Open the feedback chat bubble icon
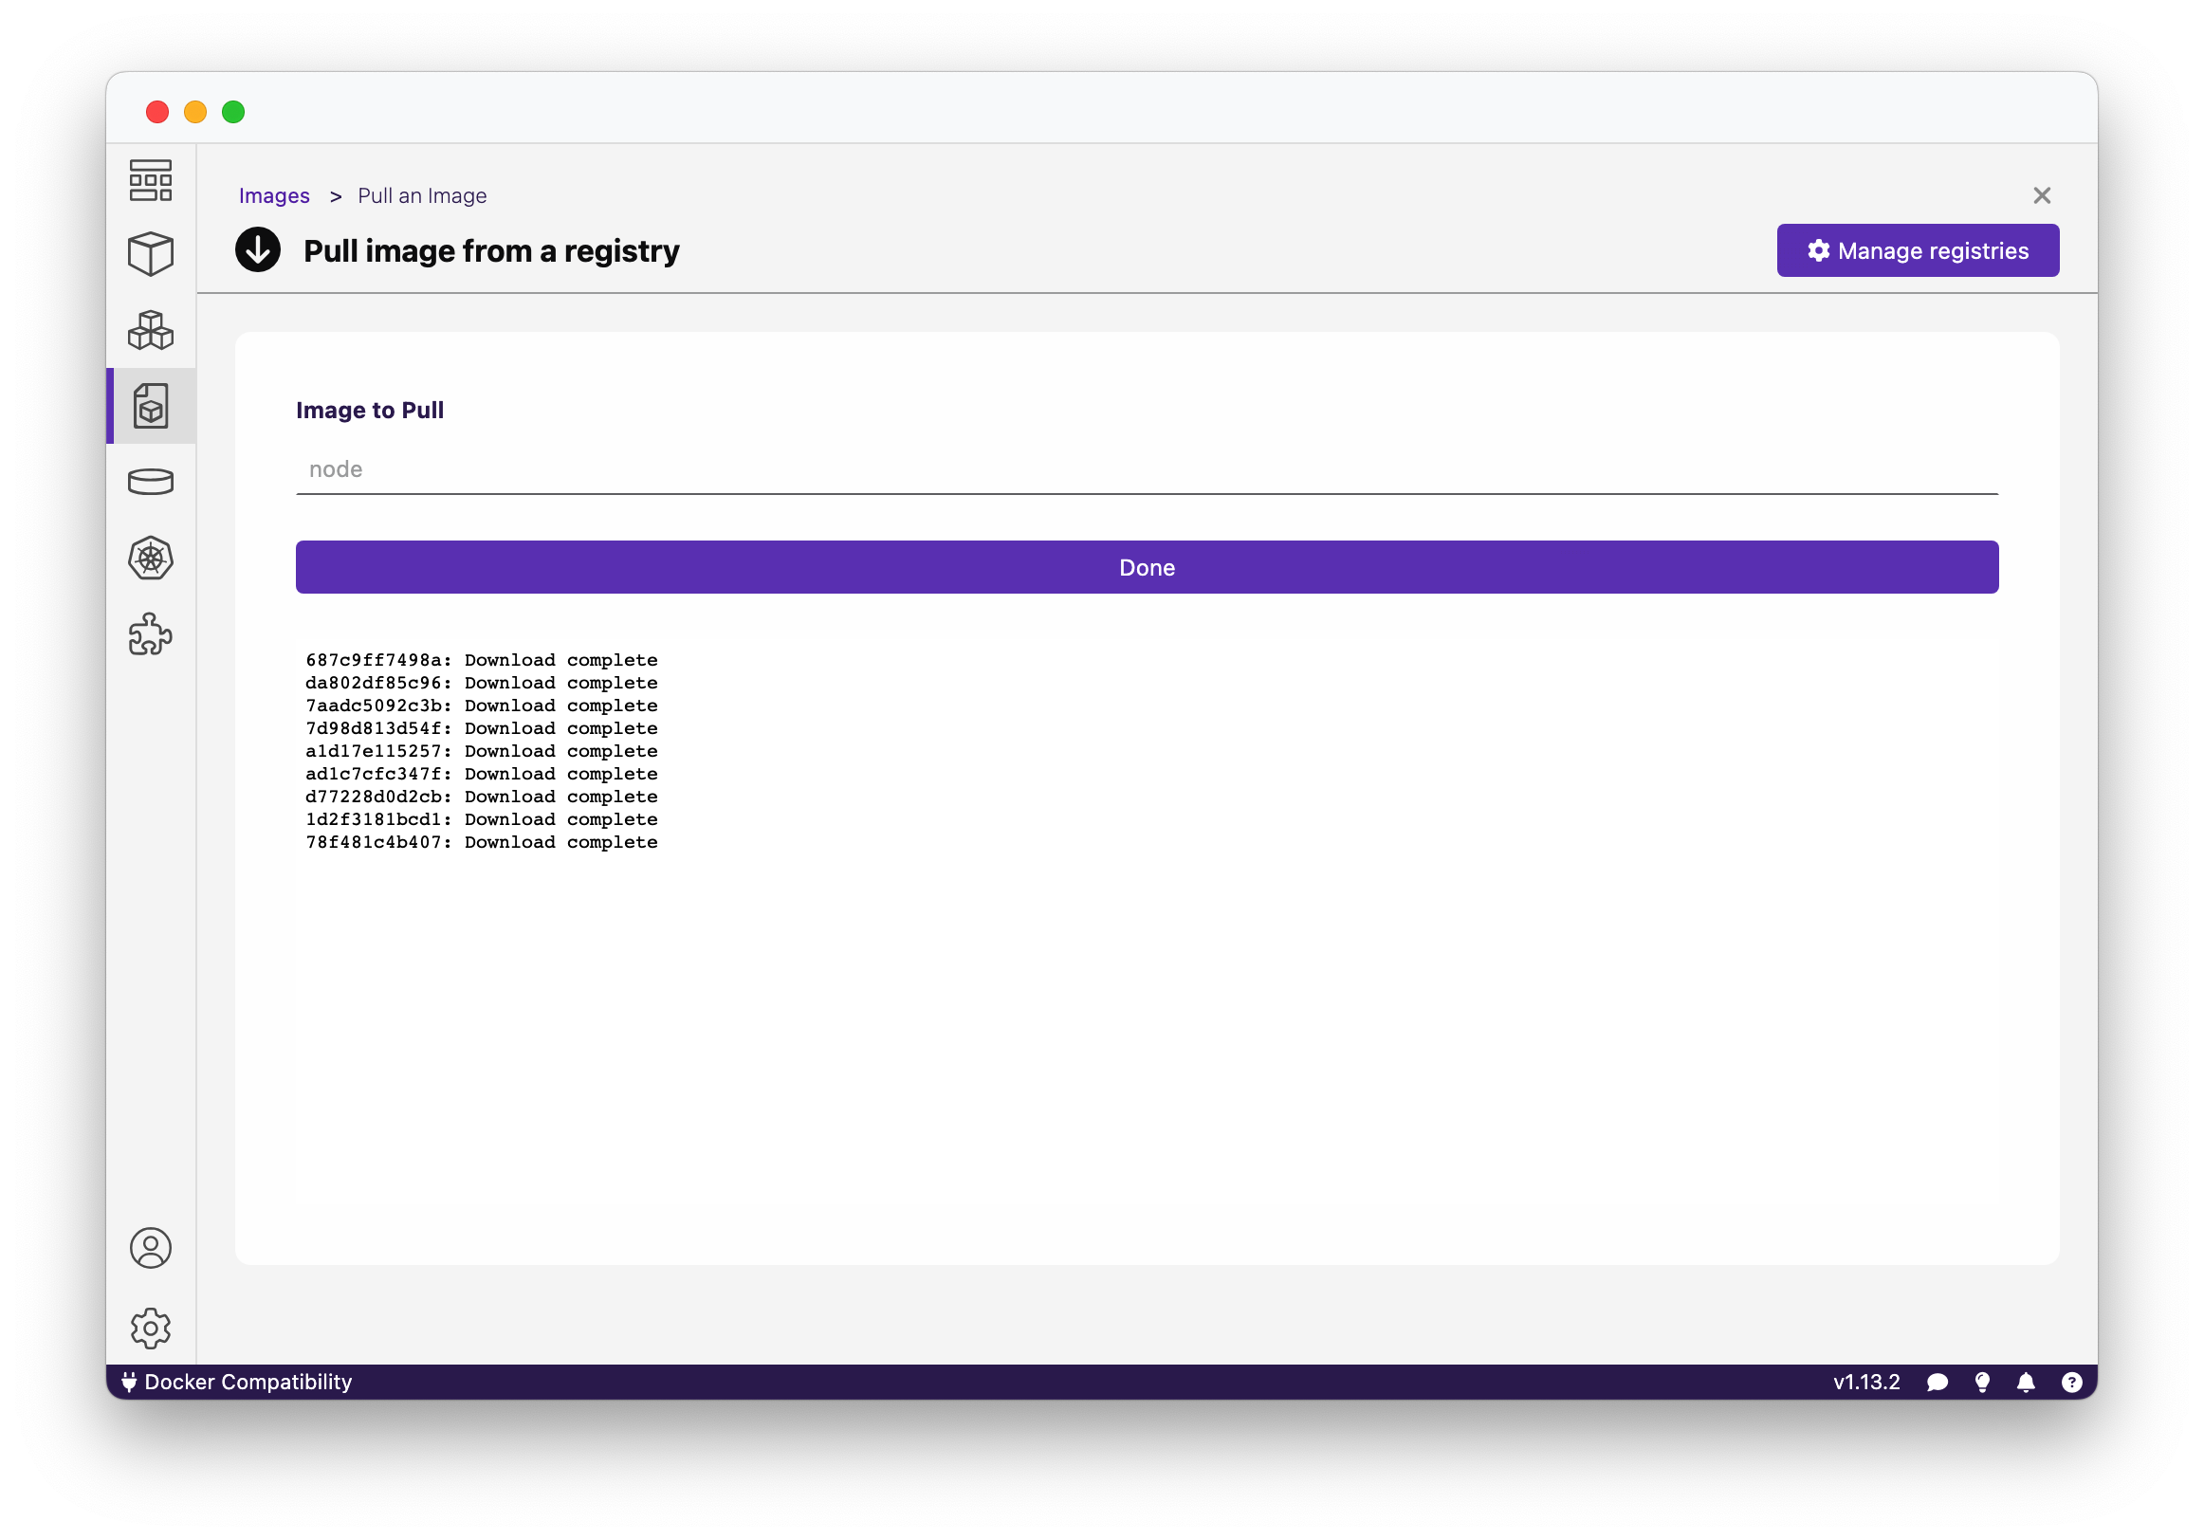Image resolution: width=2204 pixels, height=1540 pixels. pyautogui.click(x=1938, y=1383)
